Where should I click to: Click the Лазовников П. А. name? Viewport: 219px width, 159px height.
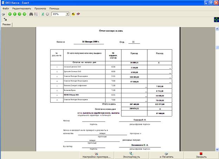click(140, 145)
